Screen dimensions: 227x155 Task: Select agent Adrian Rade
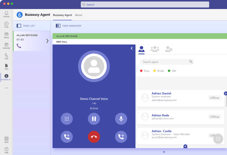(180, 117)
